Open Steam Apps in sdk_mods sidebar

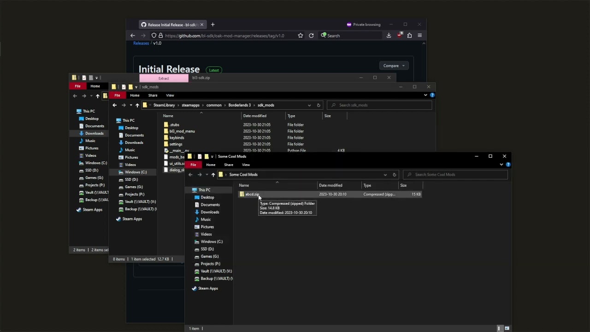coord(132,219)
